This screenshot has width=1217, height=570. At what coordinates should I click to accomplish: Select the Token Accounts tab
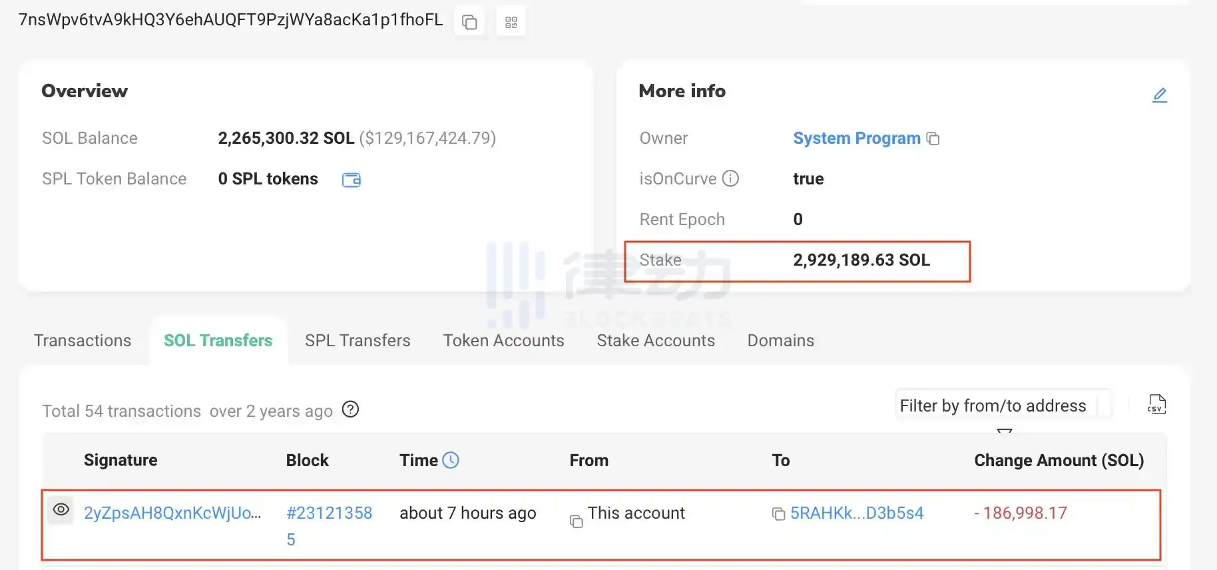tap(503, 340)
